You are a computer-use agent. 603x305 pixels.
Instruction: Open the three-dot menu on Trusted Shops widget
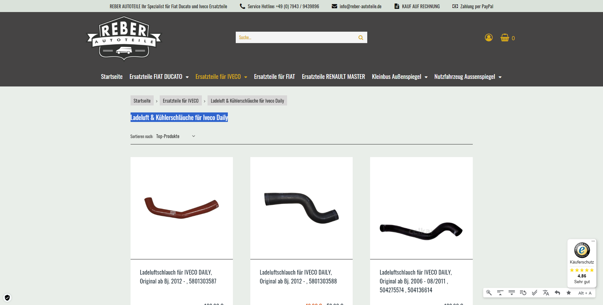click(x=593, y=241)
